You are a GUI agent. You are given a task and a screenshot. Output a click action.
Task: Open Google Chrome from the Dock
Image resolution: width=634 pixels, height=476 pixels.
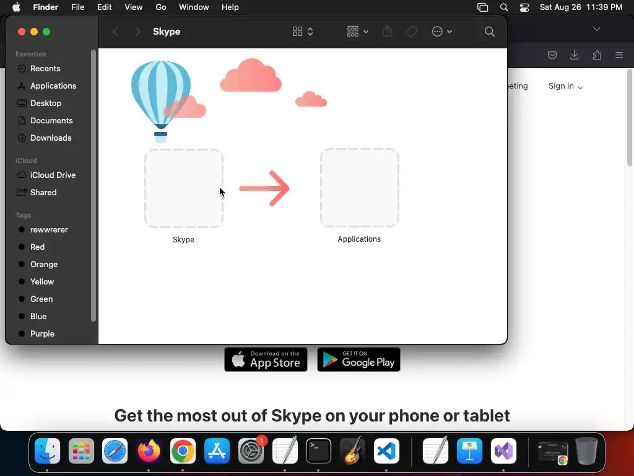[183, 451]
